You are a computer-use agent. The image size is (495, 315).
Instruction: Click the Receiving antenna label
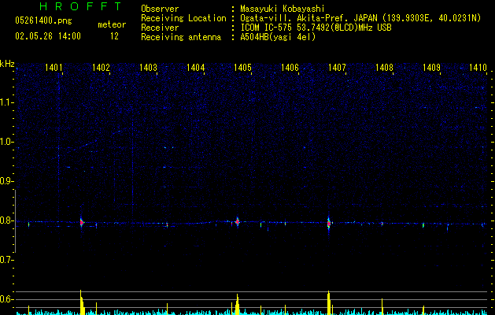pos(181,37)
